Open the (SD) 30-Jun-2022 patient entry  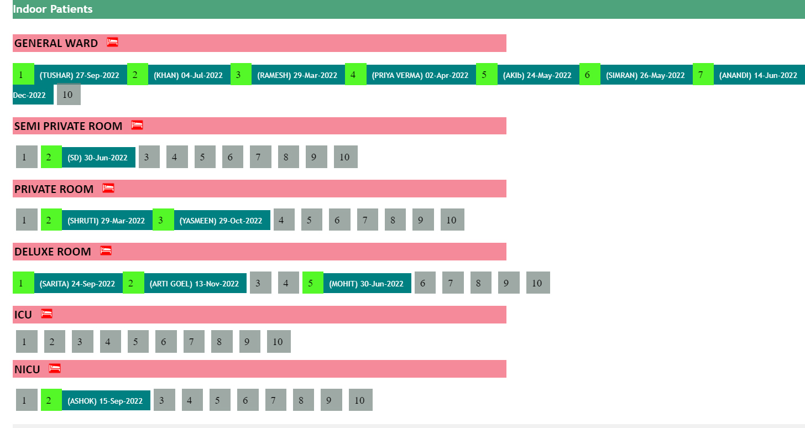[x=98, y=158]
